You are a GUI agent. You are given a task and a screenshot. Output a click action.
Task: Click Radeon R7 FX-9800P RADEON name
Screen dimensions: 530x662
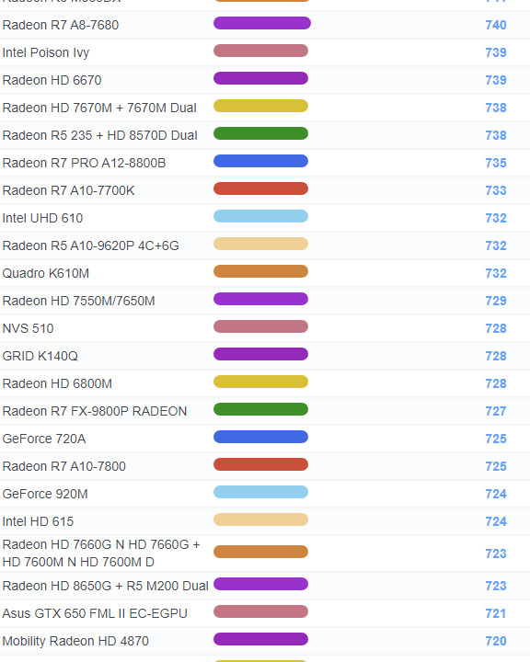click(95, 411)
